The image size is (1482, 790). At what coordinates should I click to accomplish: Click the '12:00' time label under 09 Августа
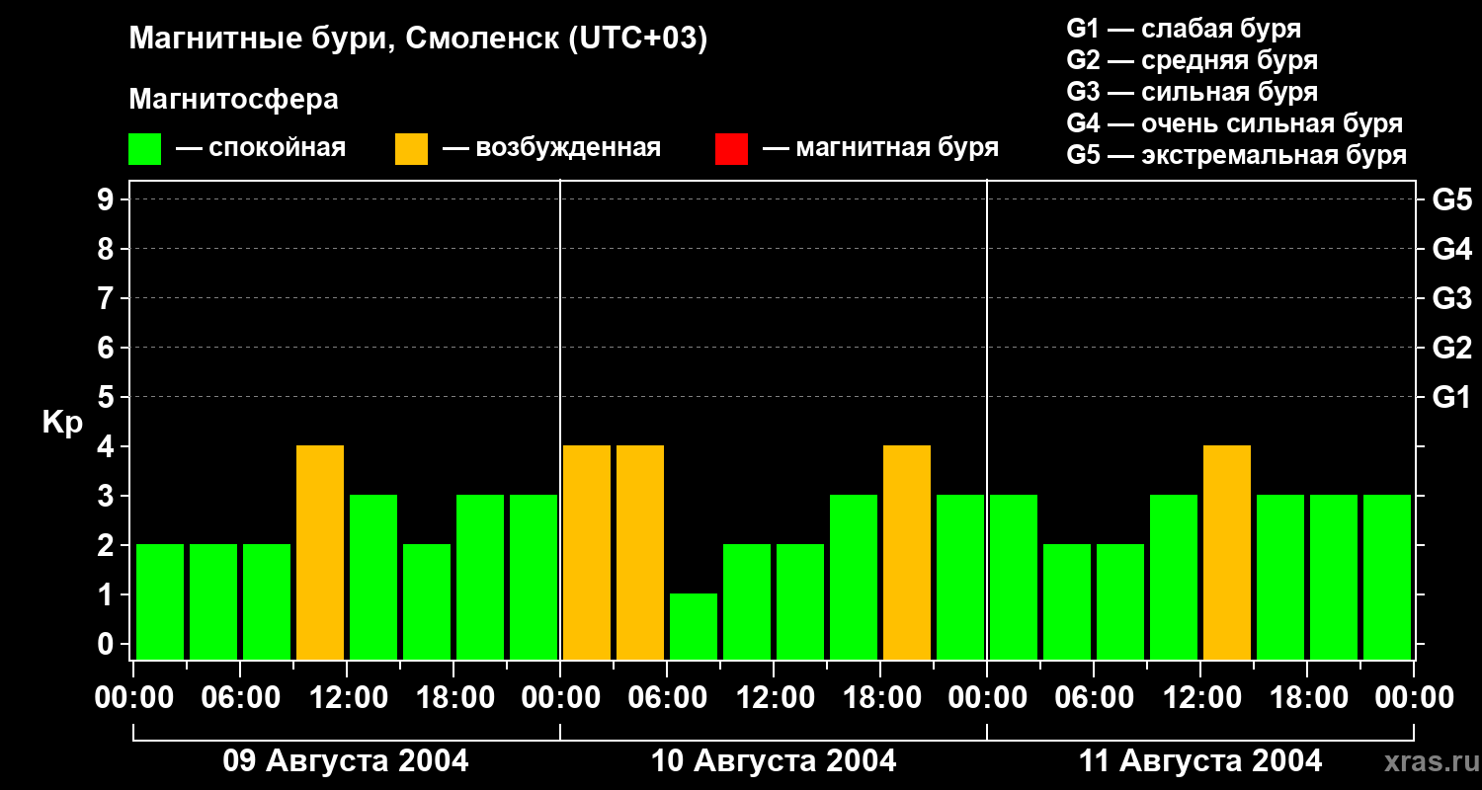point(348,698)
